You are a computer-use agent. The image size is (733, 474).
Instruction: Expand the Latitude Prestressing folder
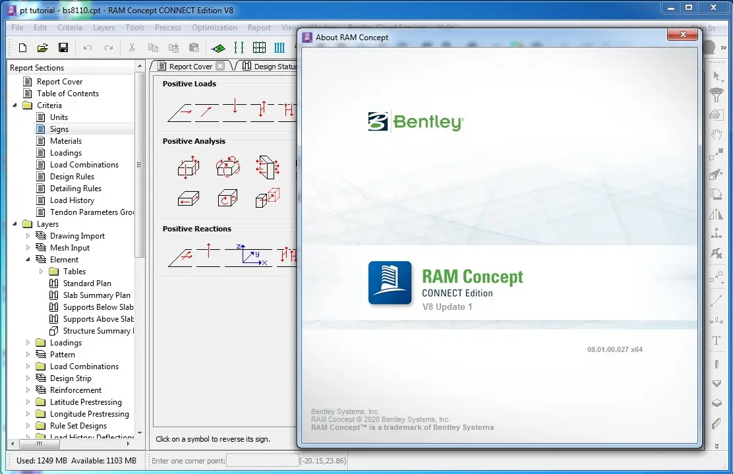pos(28,401)
